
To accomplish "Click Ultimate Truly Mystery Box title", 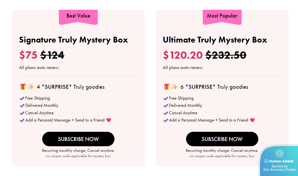I will click(215, 40).
